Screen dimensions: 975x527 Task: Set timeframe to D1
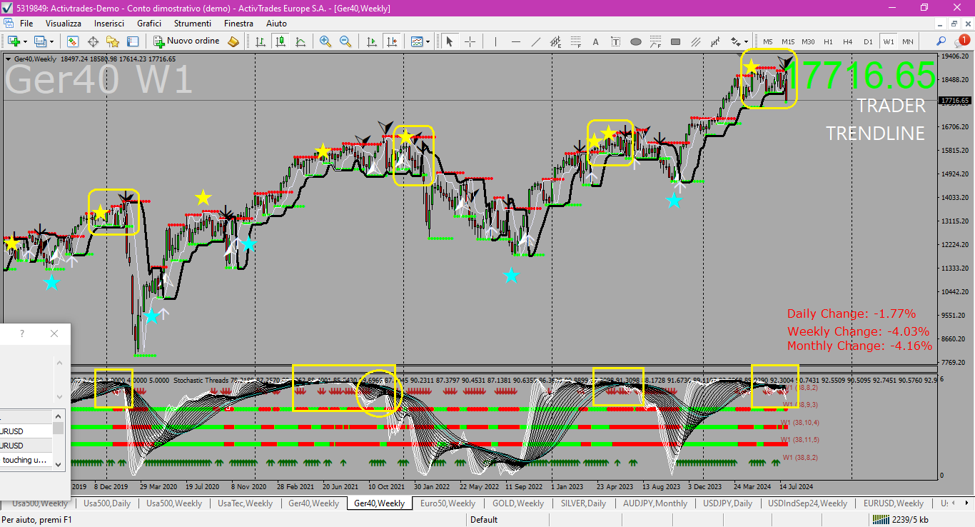point(868,41)
